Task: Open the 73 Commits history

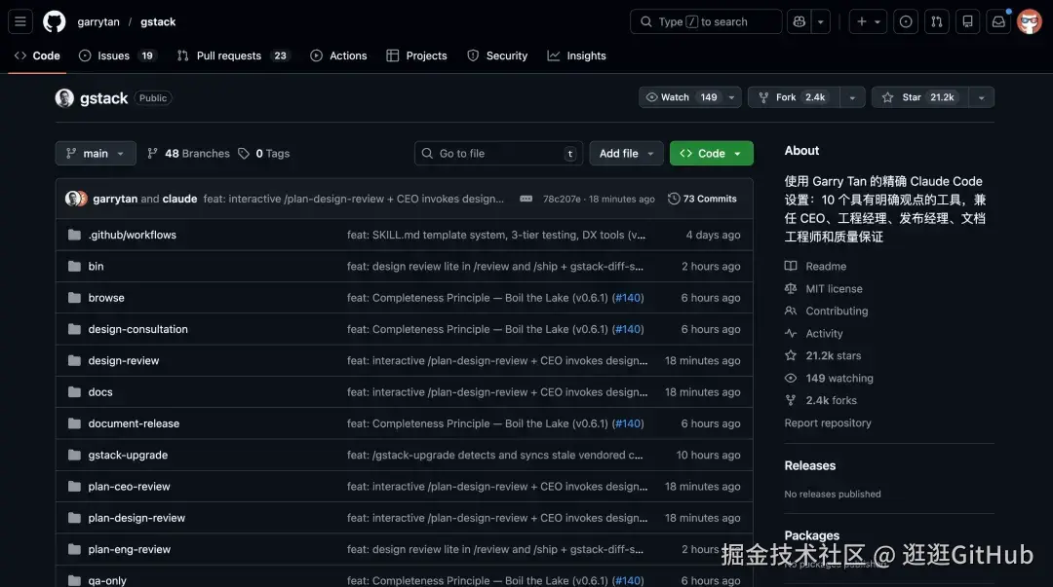Action: tap(702, 199)
